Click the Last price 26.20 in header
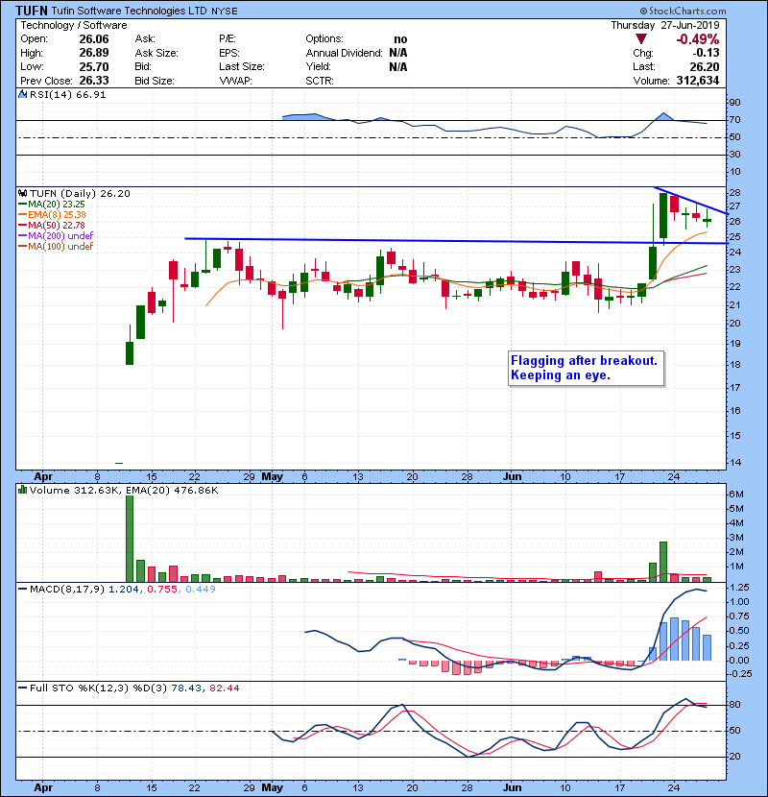Image resolution: width=768 pixels, height=797 pixels. pos(705,66)
